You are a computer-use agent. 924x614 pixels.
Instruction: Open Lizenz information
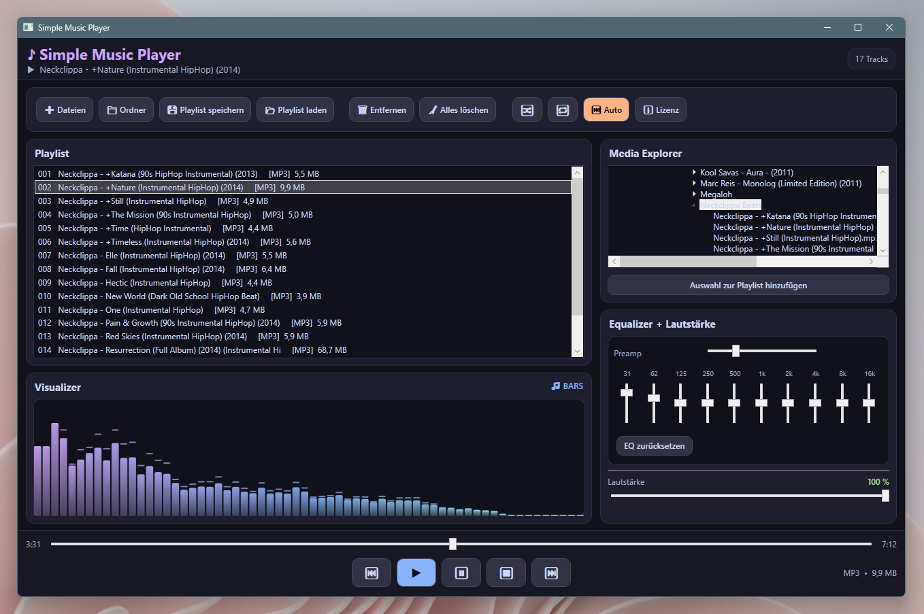(660, 109)
